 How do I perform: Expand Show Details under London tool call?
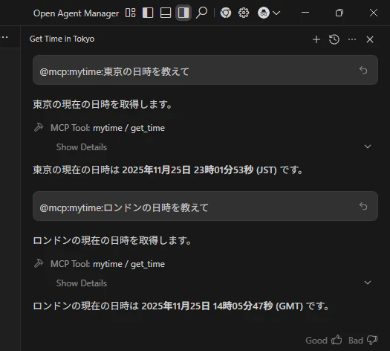(x=82, y=283)
